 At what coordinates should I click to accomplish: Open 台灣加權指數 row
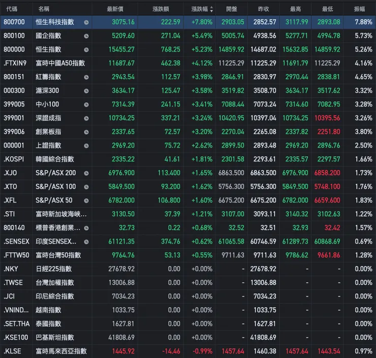pos(188,282)
